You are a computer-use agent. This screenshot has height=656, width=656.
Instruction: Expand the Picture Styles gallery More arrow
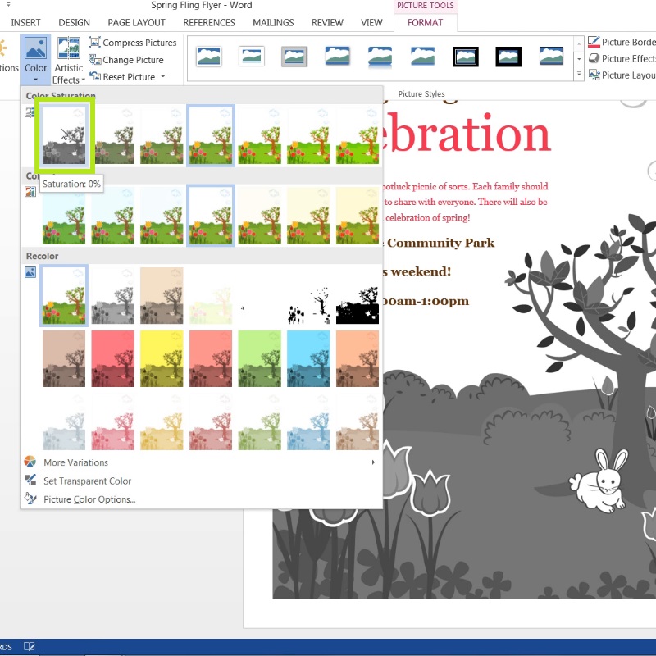(x=579, y=75)
